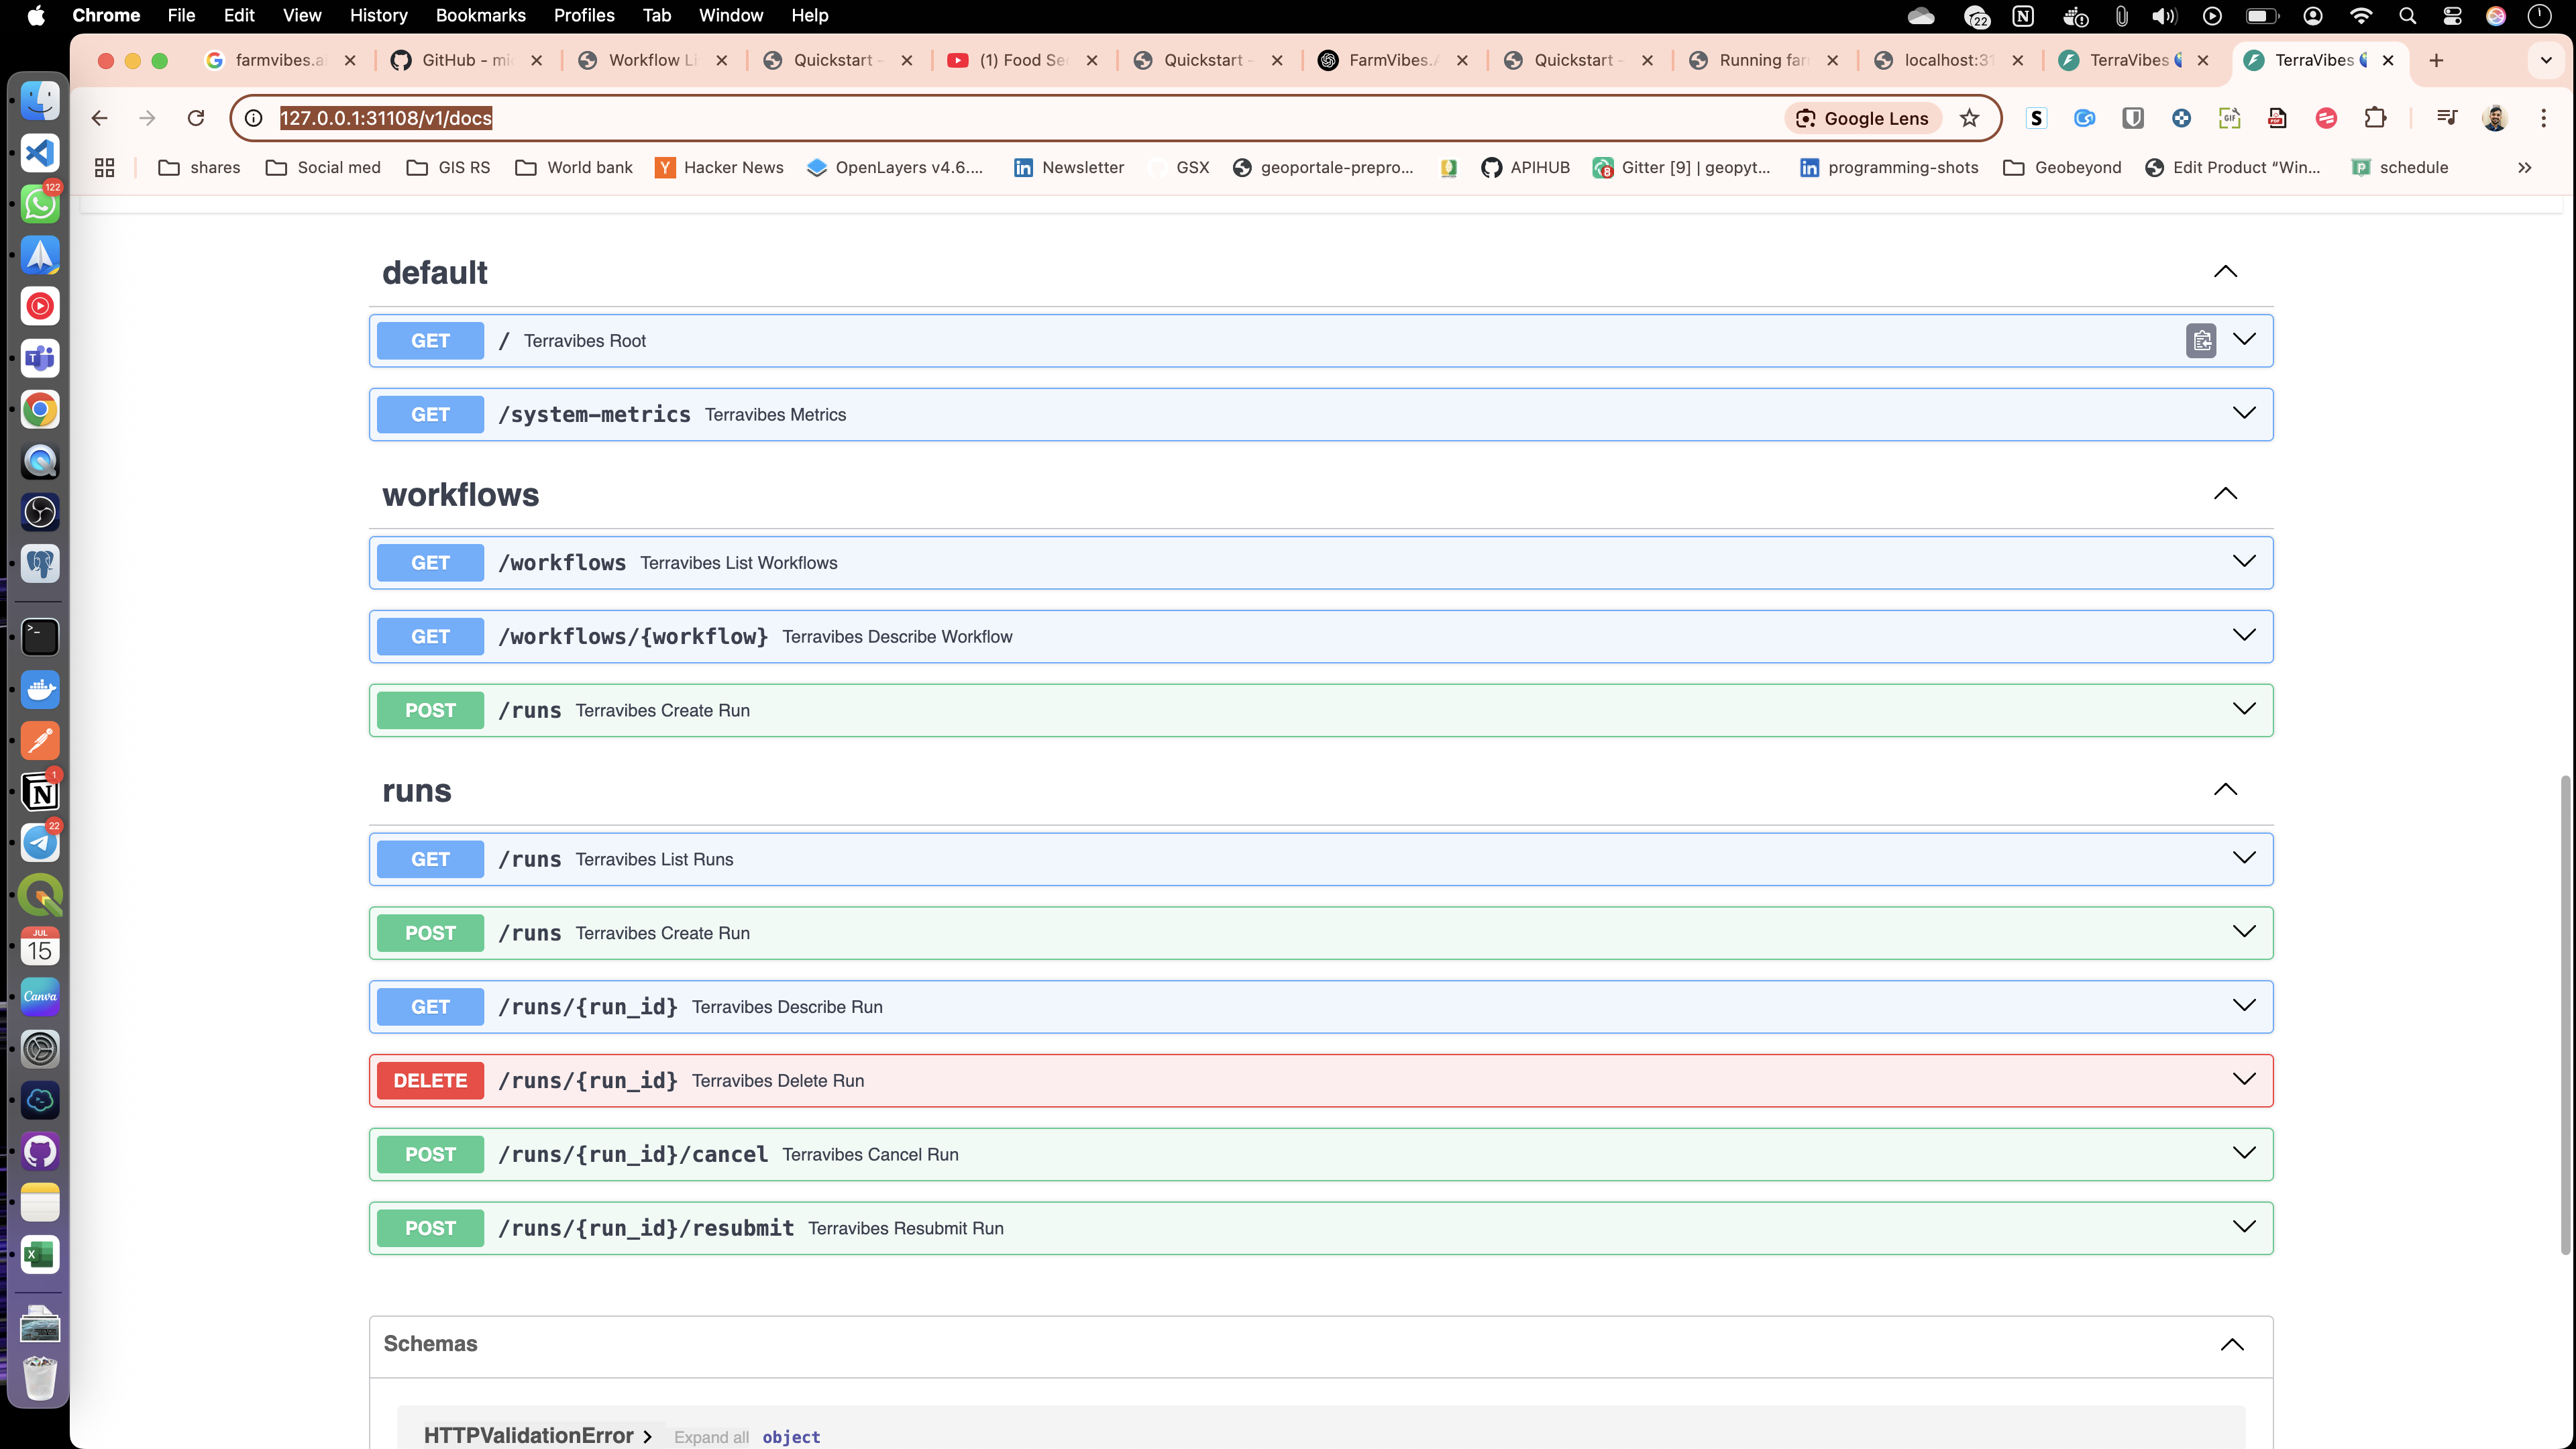This screenshot has height=1449, width=2576.
Task: Open Wi-Fi status in menu bar
Action: 2361,15
